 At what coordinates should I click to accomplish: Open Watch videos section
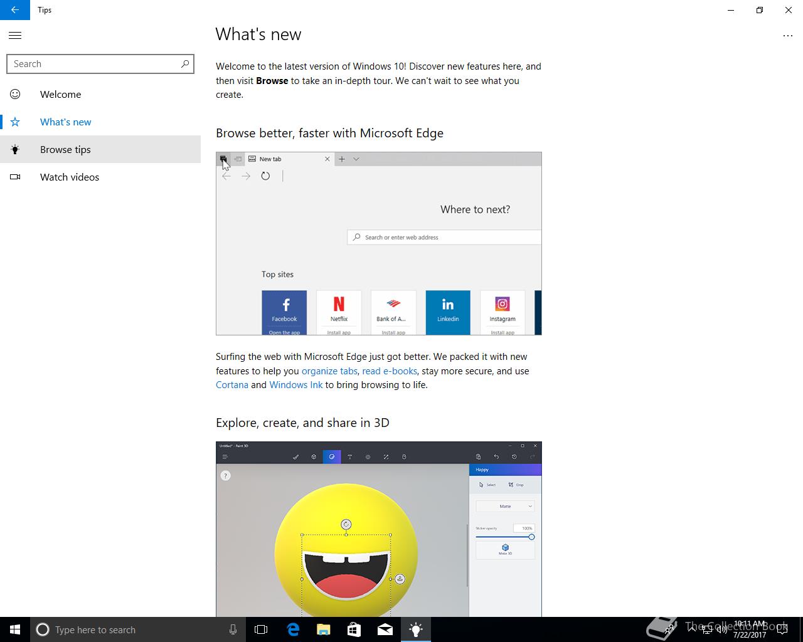(100, 177)
